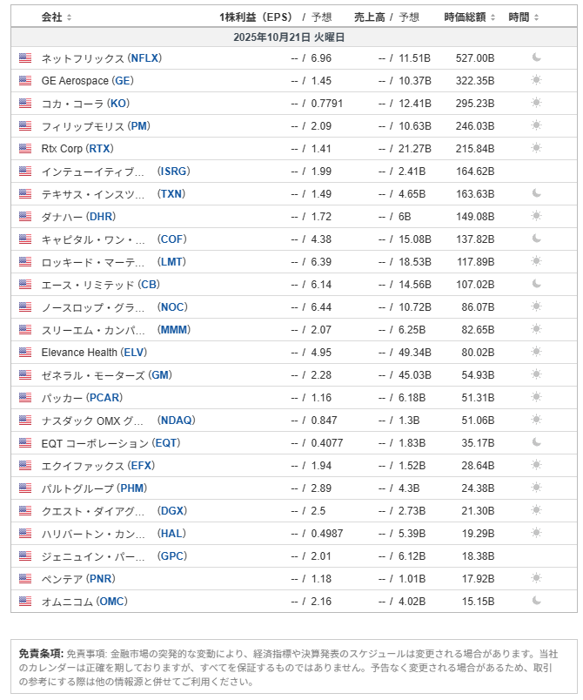This screenshot has width=583, height=700.
Task: Open ゼネラル・モーターズ (GM) link
Action: pos(105,375)
